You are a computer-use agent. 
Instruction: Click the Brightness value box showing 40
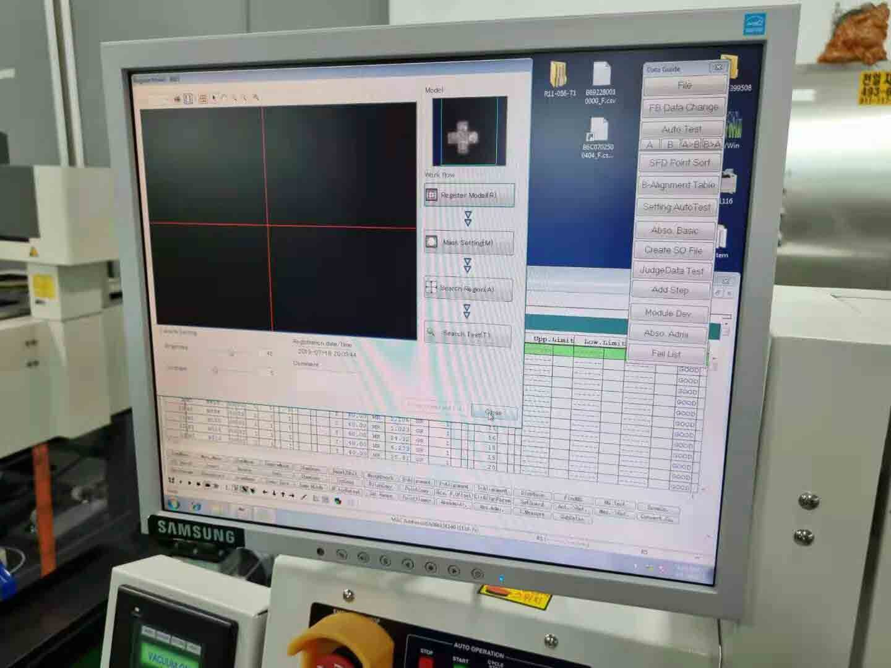pyautogui.click(x=269, y=354)
